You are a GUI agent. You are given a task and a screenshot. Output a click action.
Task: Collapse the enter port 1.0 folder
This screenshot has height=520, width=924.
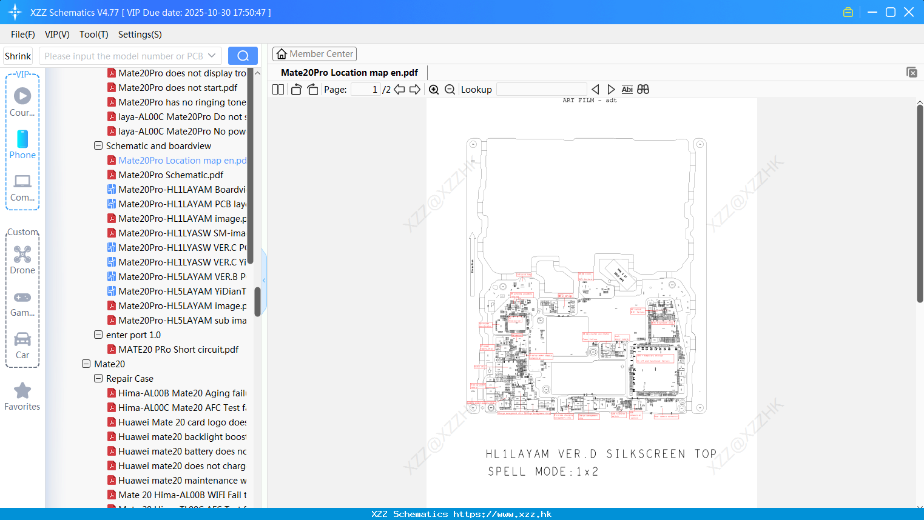coord(98,335)
